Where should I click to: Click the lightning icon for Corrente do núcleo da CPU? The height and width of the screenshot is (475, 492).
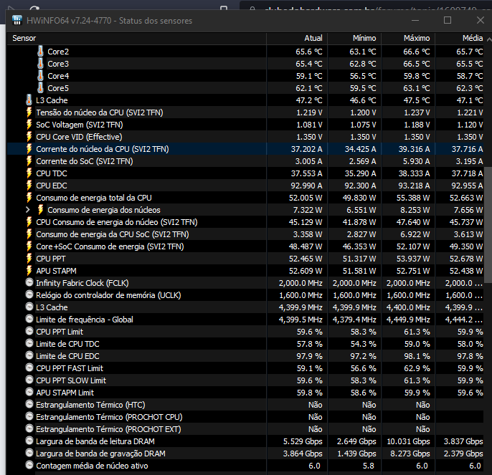[29, 149]
